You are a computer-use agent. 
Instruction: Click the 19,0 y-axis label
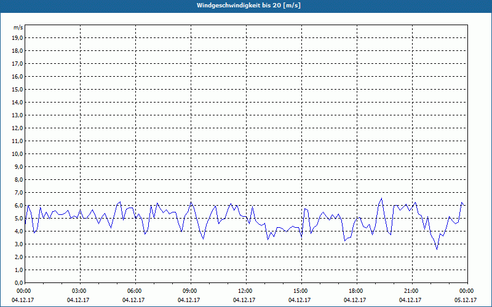click(x=17, y=38)
